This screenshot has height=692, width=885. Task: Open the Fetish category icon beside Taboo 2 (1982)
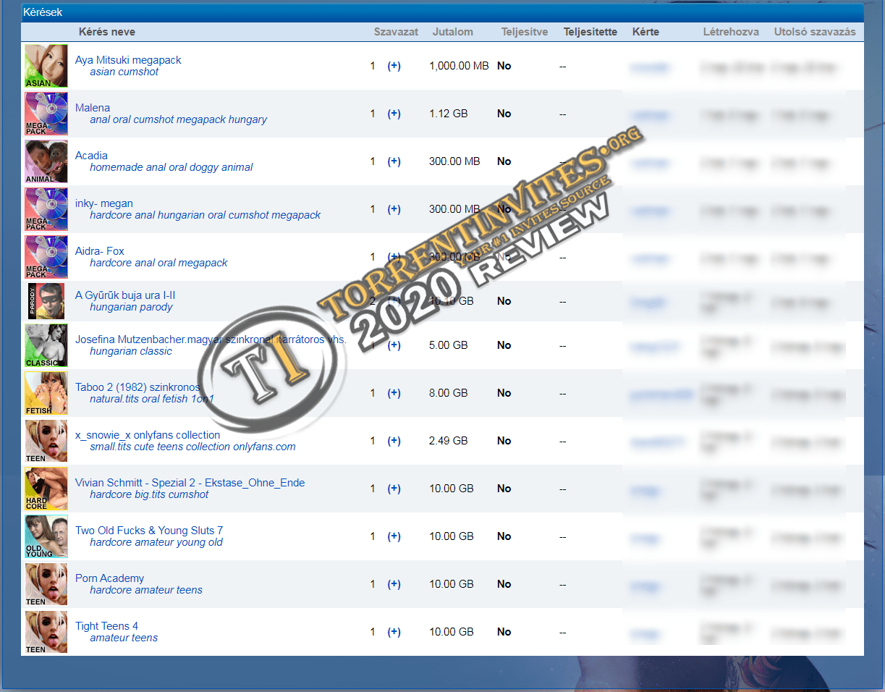(46, 393)
